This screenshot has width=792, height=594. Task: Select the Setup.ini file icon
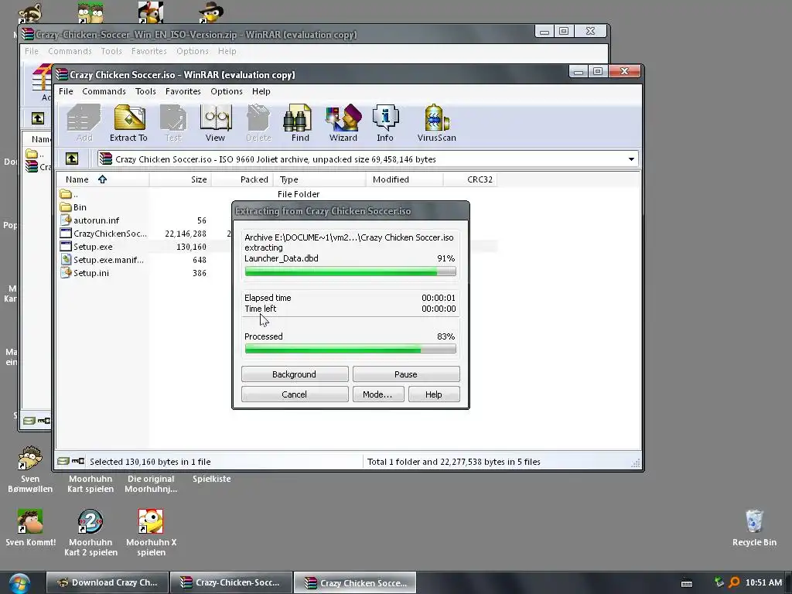click(x=66, y=273)
